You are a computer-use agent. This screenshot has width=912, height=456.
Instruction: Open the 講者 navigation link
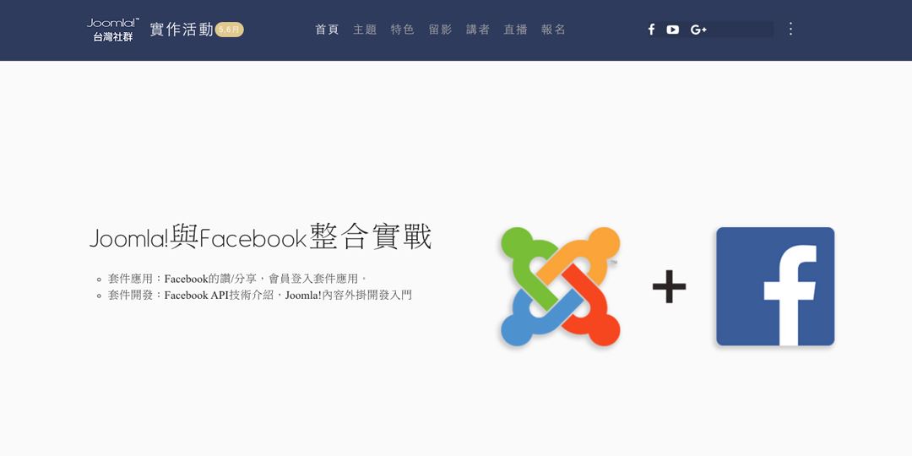coord(478,30)
